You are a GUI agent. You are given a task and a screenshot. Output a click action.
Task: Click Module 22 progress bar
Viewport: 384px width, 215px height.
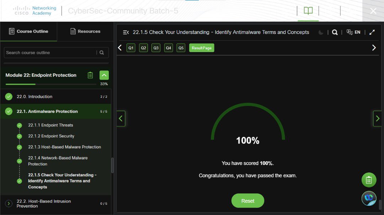coord(51,84)
